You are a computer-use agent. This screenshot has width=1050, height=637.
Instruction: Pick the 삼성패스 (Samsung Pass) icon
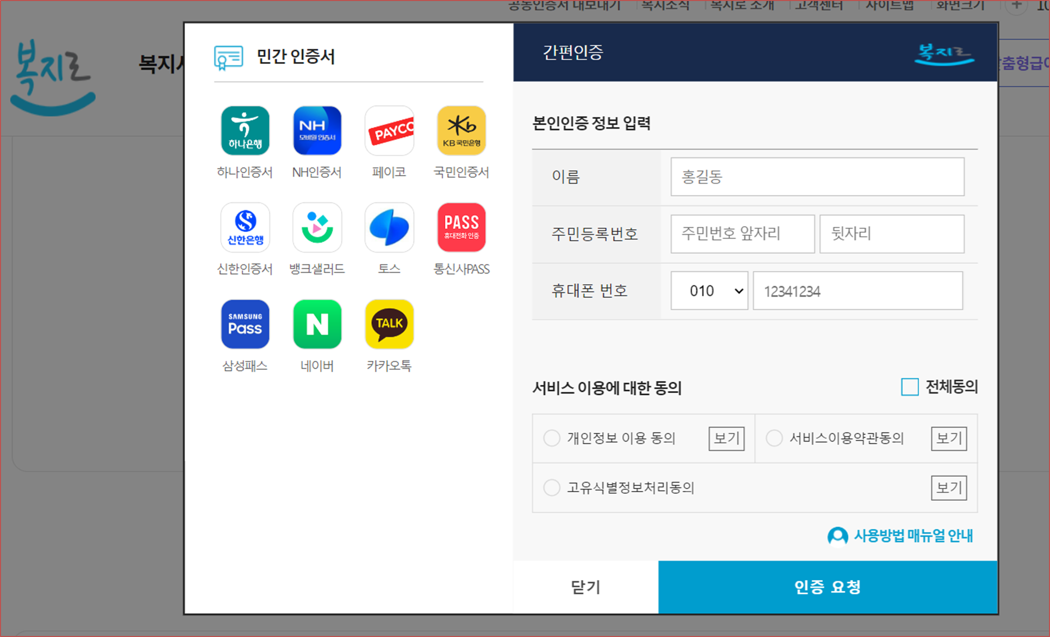click(245, 324)
